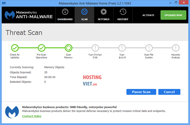Click the green Upgrade Now button
The image size is (190, 125).
173,15
